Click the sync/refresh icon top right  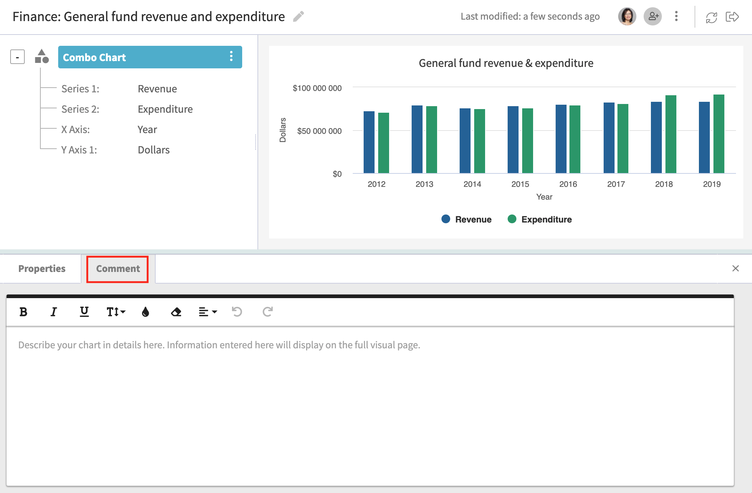tap(711, 16)
